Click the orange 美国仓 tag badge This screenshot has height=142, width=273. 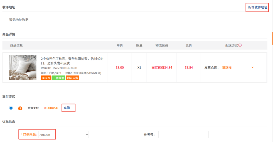[x=46, y=78]
